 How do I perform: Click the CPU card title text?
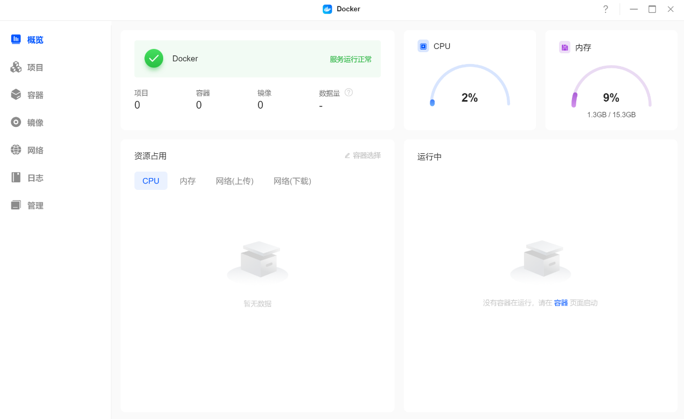[442, 46]
